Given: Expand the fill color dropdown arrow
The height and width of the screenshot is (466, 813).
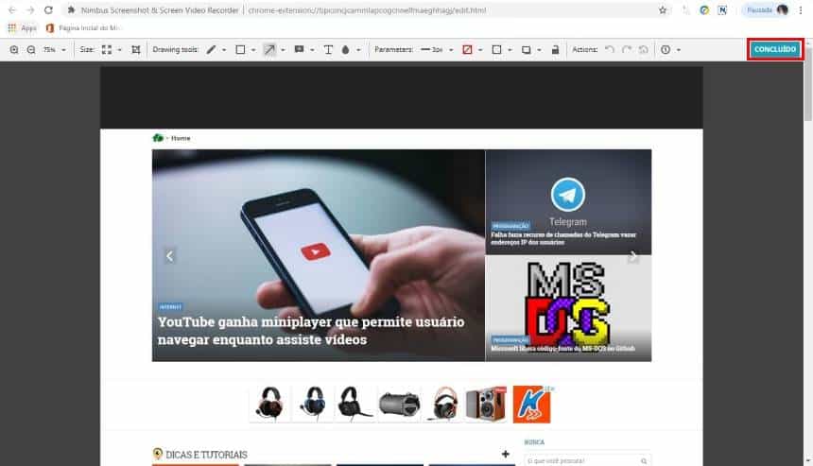Looking at the screenshot, I should pyautogui.click(x=510, y=50).
